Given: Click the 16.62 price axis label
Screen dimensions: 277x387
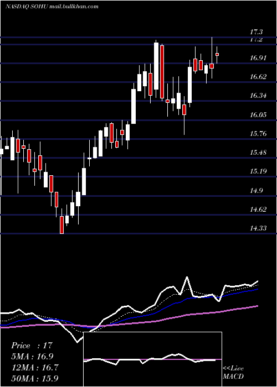Looking at the screenshot, I should [x=258, y=77].
